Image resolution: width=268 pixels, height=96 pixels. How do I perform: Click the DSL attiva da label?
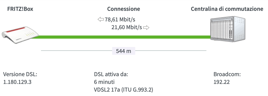111,74
